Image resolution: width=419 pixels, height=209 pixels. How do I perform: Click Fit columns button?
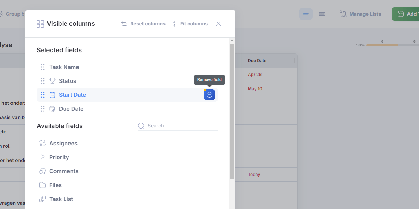tap(190, 24)
